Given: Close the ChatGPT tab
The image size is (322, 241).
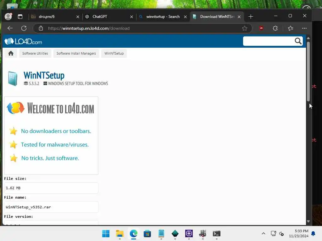Looking at the screenshot, I should pos(132,17).
